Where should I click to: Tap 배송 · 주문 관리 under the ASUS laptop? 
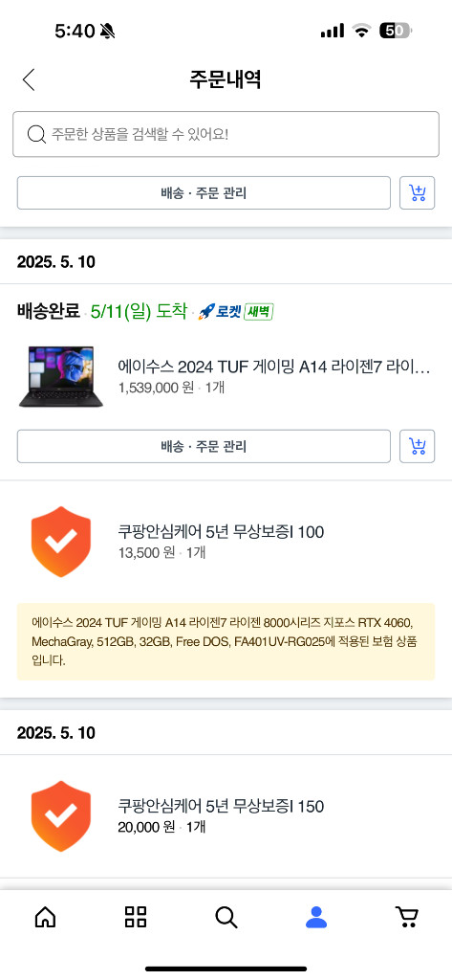coord(204,446)
